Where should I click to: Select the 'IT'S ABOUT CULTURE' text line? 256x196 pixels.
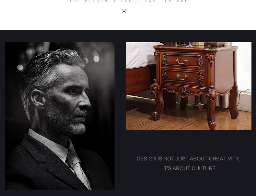tap(189, 168)
